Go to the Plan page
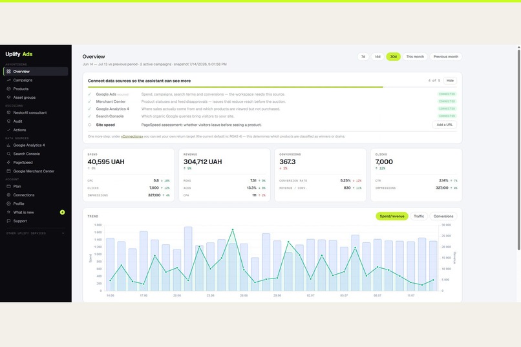 (x=36, y=186)
